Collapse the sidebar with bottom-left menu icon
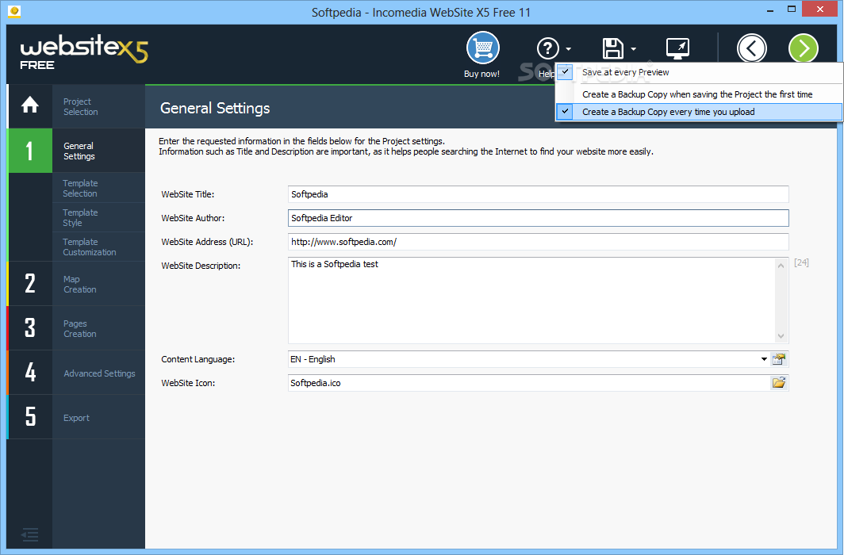The width and height of the screenshot is (844, 555). [29, 534]
